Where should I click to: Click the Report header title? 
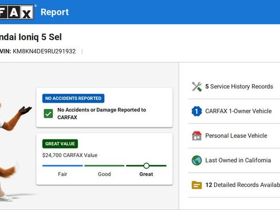click(x=55, y=12)
